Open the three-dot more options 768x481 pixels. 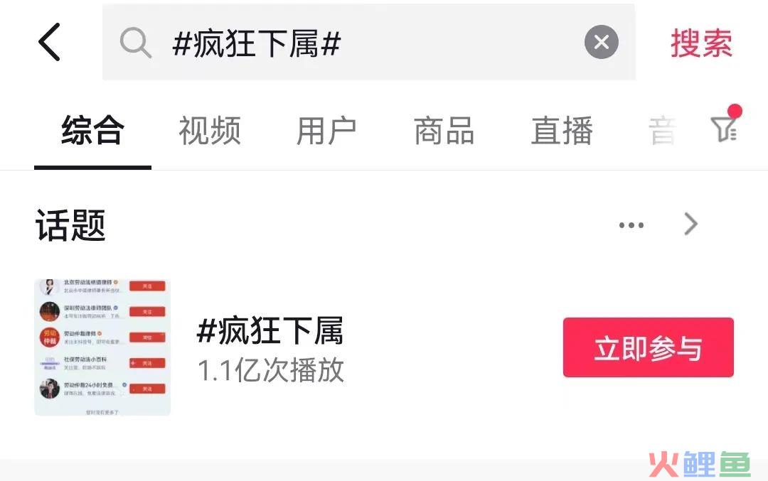631,225
